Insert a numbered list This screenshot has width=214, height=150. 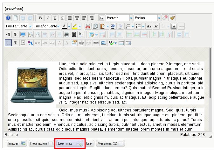[128, 26]
